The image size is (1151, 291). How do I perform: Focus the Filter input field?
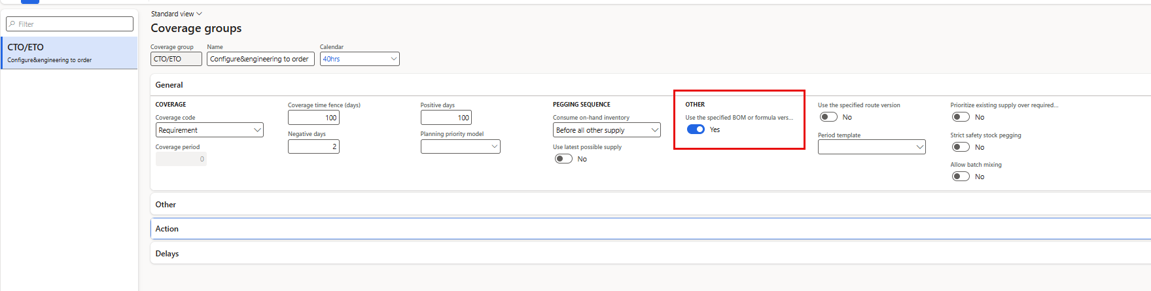(x=69, y=24)
